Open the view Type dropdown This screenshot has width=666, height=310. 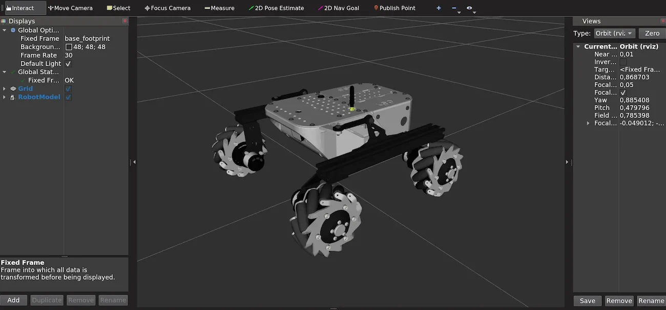[614, 33]
